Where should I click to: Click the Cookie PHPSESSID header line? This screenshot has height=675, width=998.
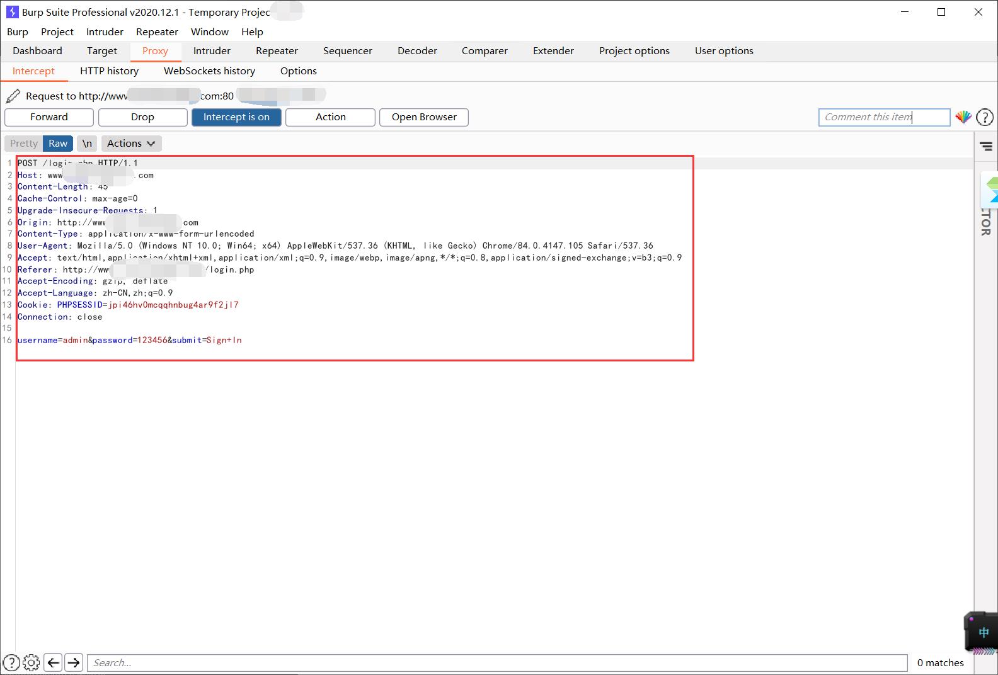128,305
